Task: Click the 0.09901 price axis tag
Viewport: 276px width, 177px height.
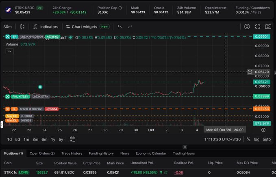Action: click(262, 37)
